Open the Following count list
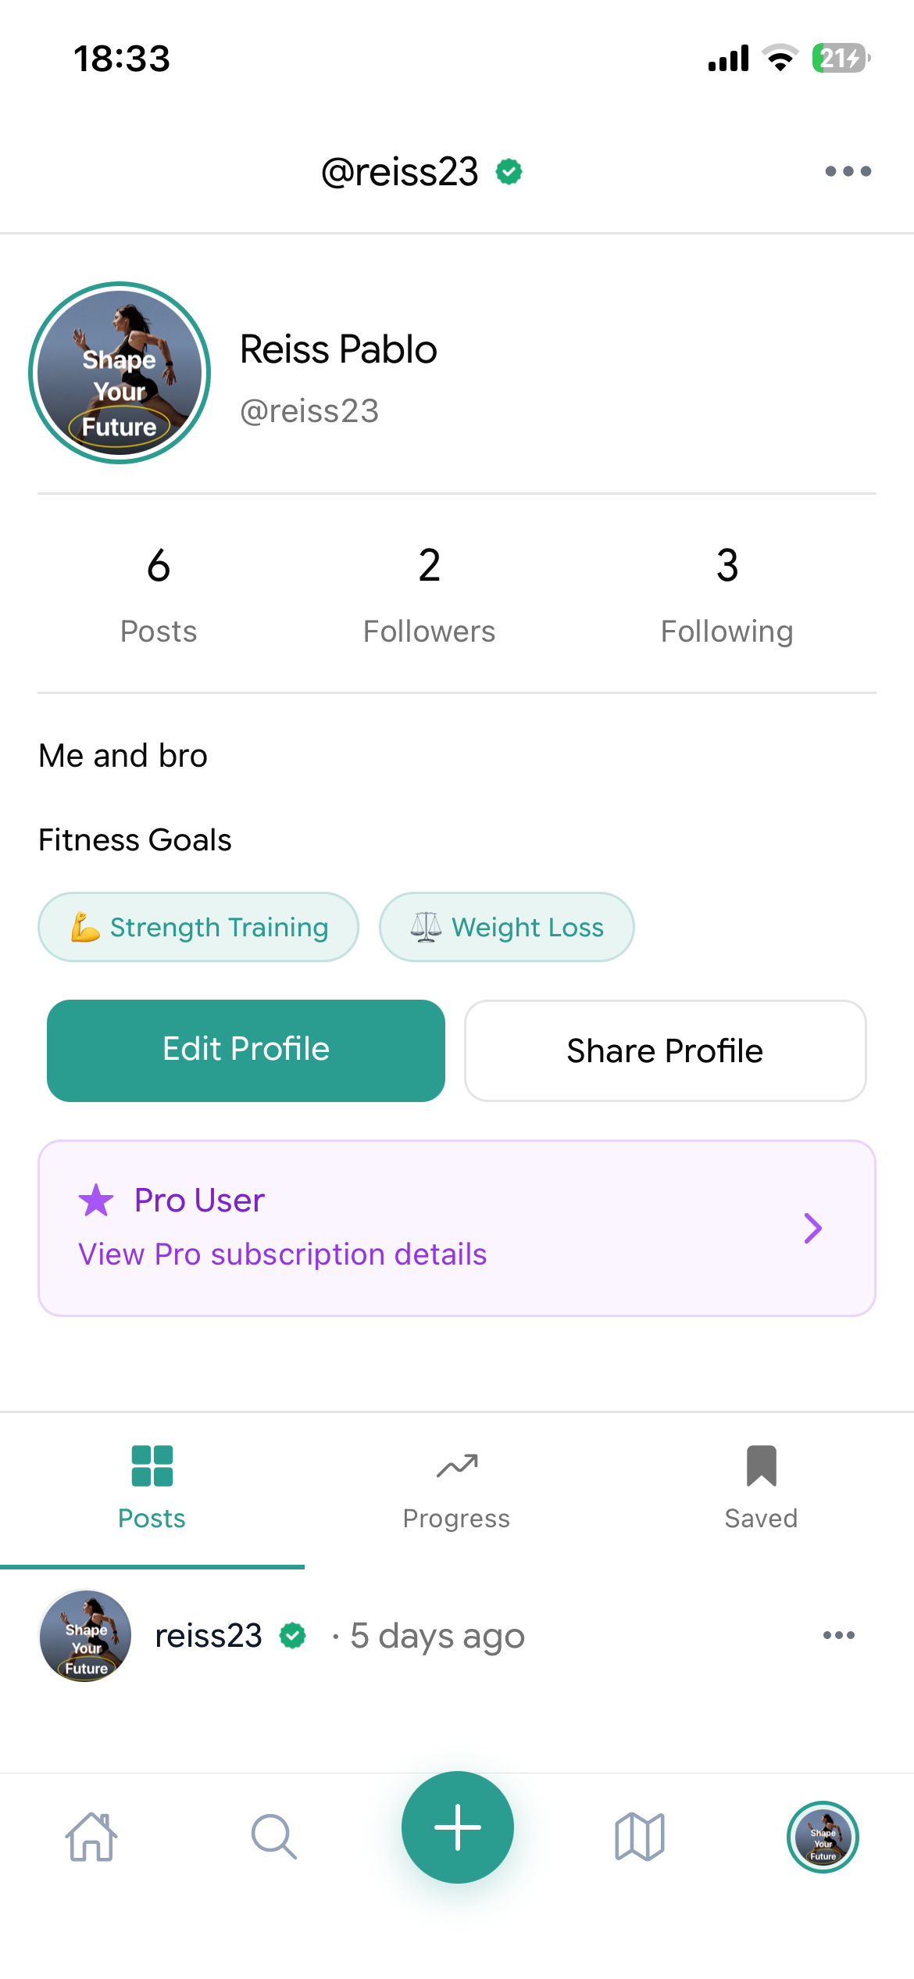 click(727, 595)
